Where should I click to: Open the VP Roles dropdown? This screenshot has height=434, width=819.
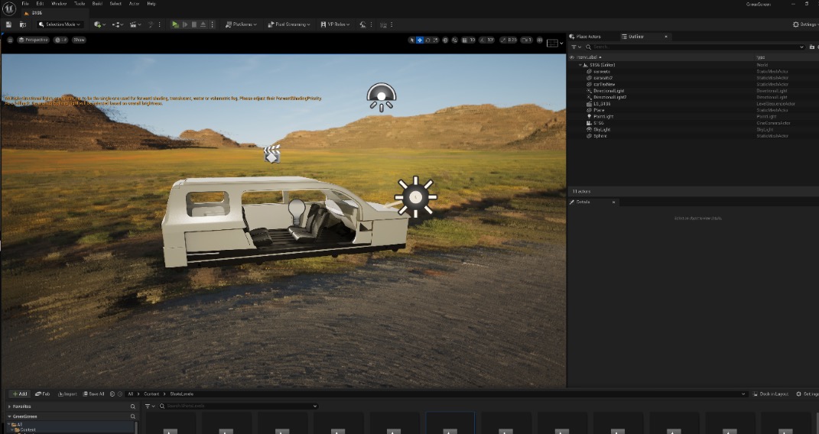pos(335,24)
